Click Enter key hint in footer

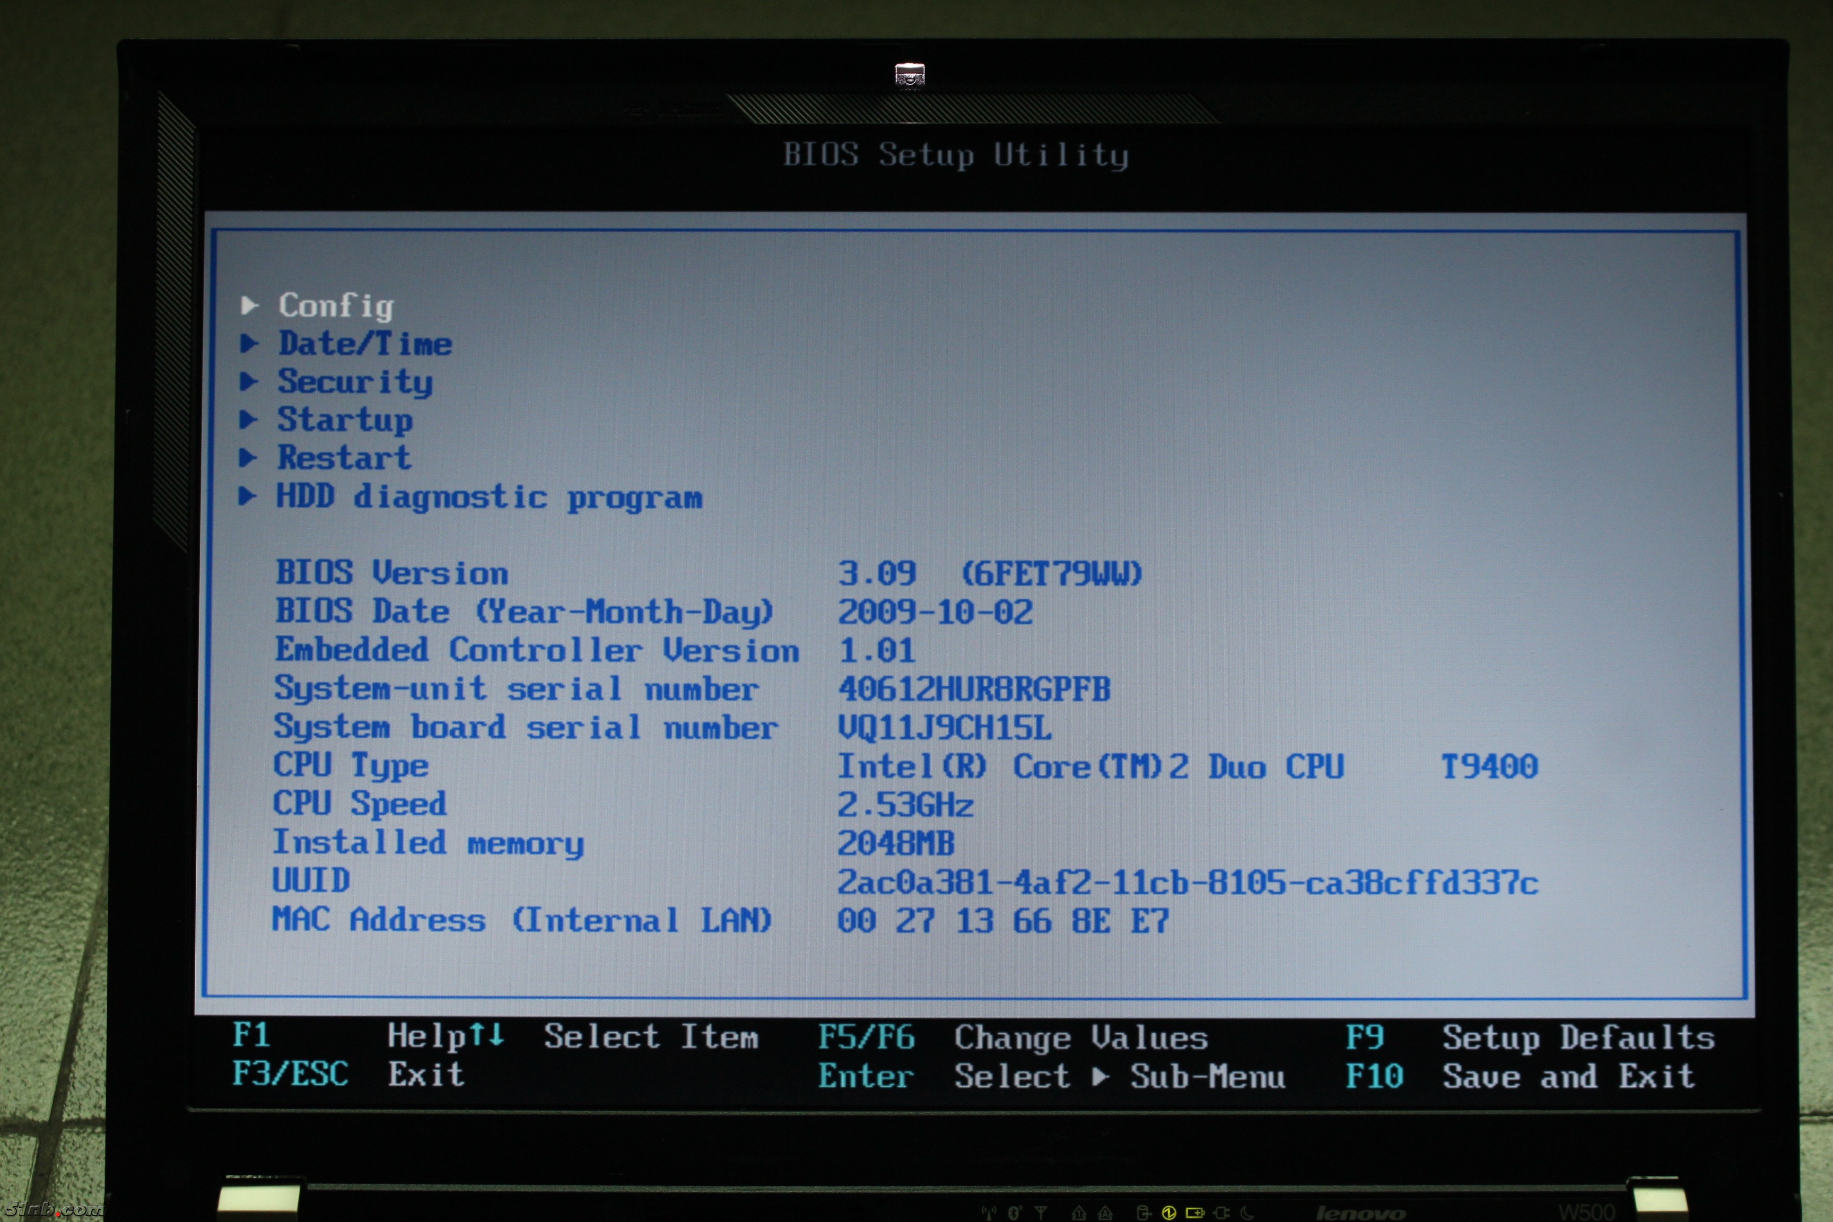pyautogui.click(x=866, y=1076)
